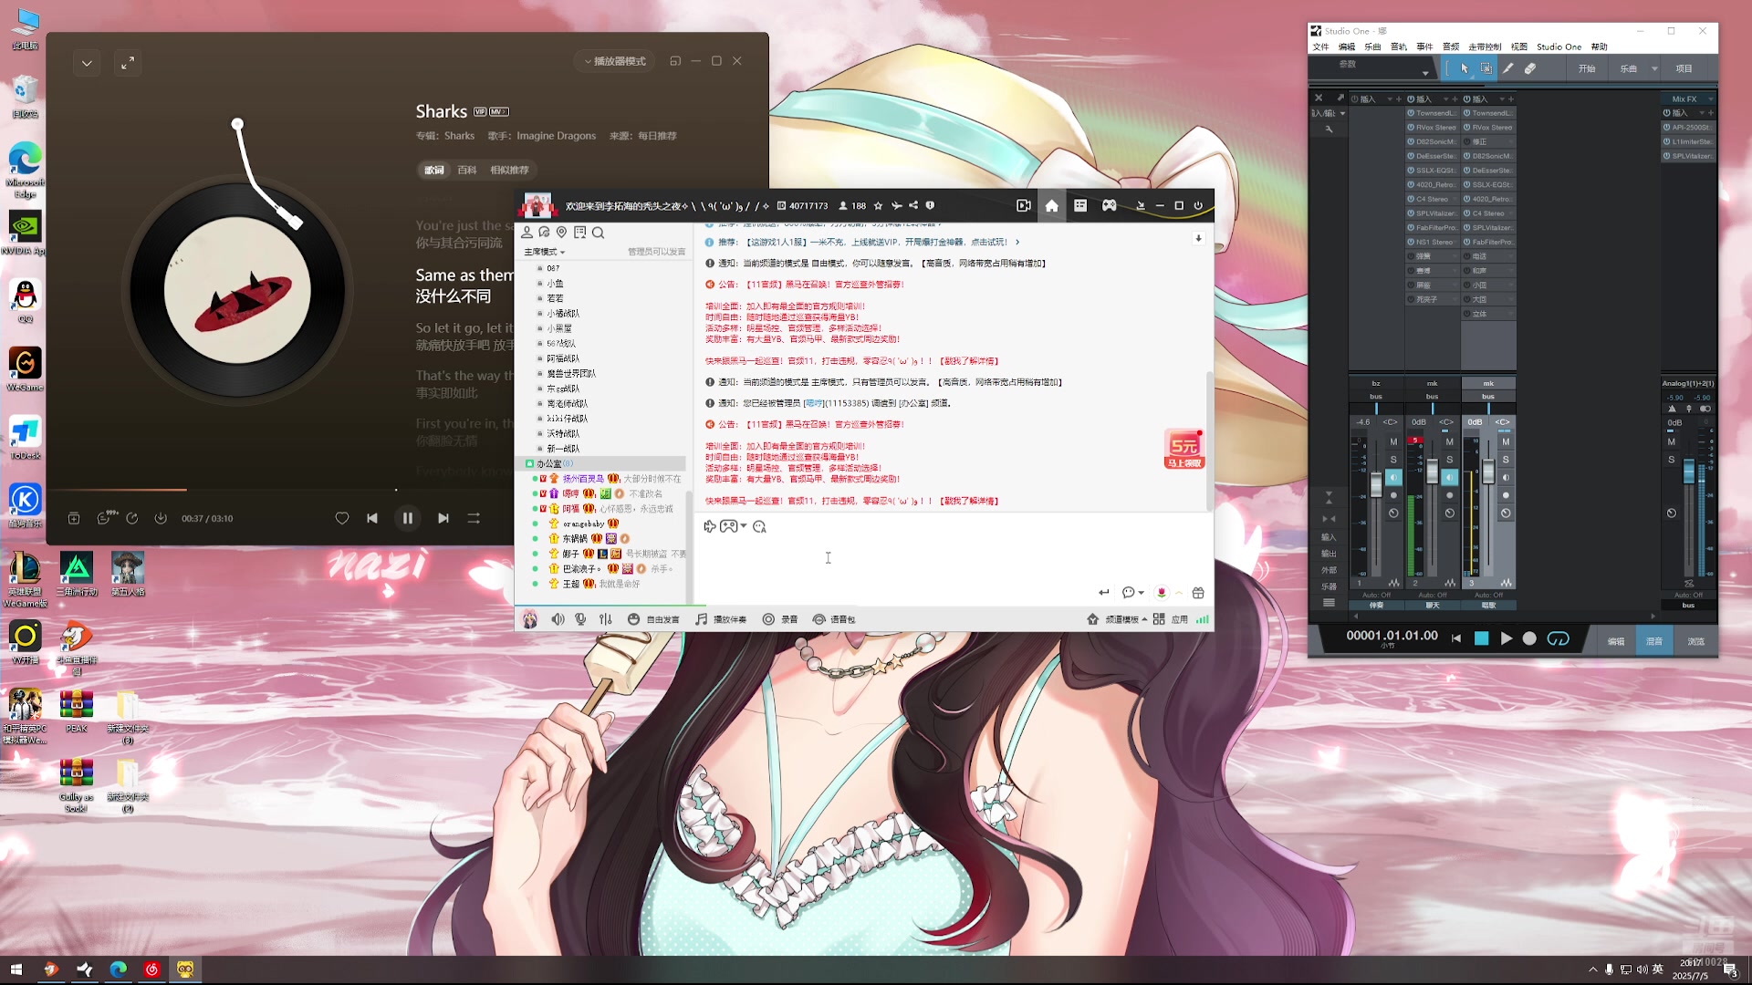1752x985 pixels.
Task: Open YY audio tuning settings icon
Action: (x=605, y=619)
